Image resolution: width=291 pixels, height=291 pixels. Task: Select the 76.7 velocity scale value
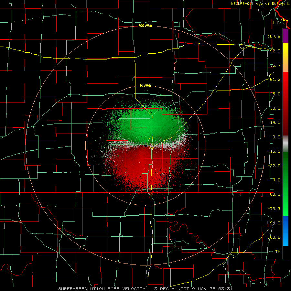point(275,65)
